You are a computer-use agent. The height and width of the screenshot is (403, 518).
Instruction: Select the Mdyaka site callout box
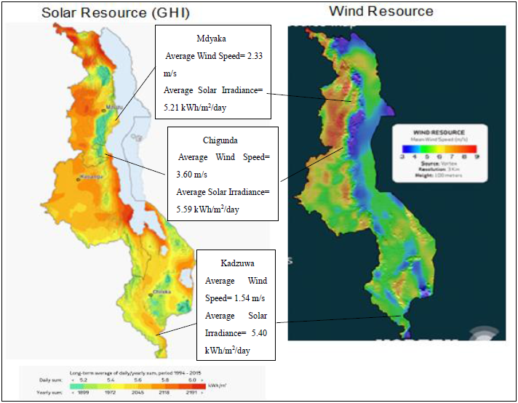tap(212, 72)
